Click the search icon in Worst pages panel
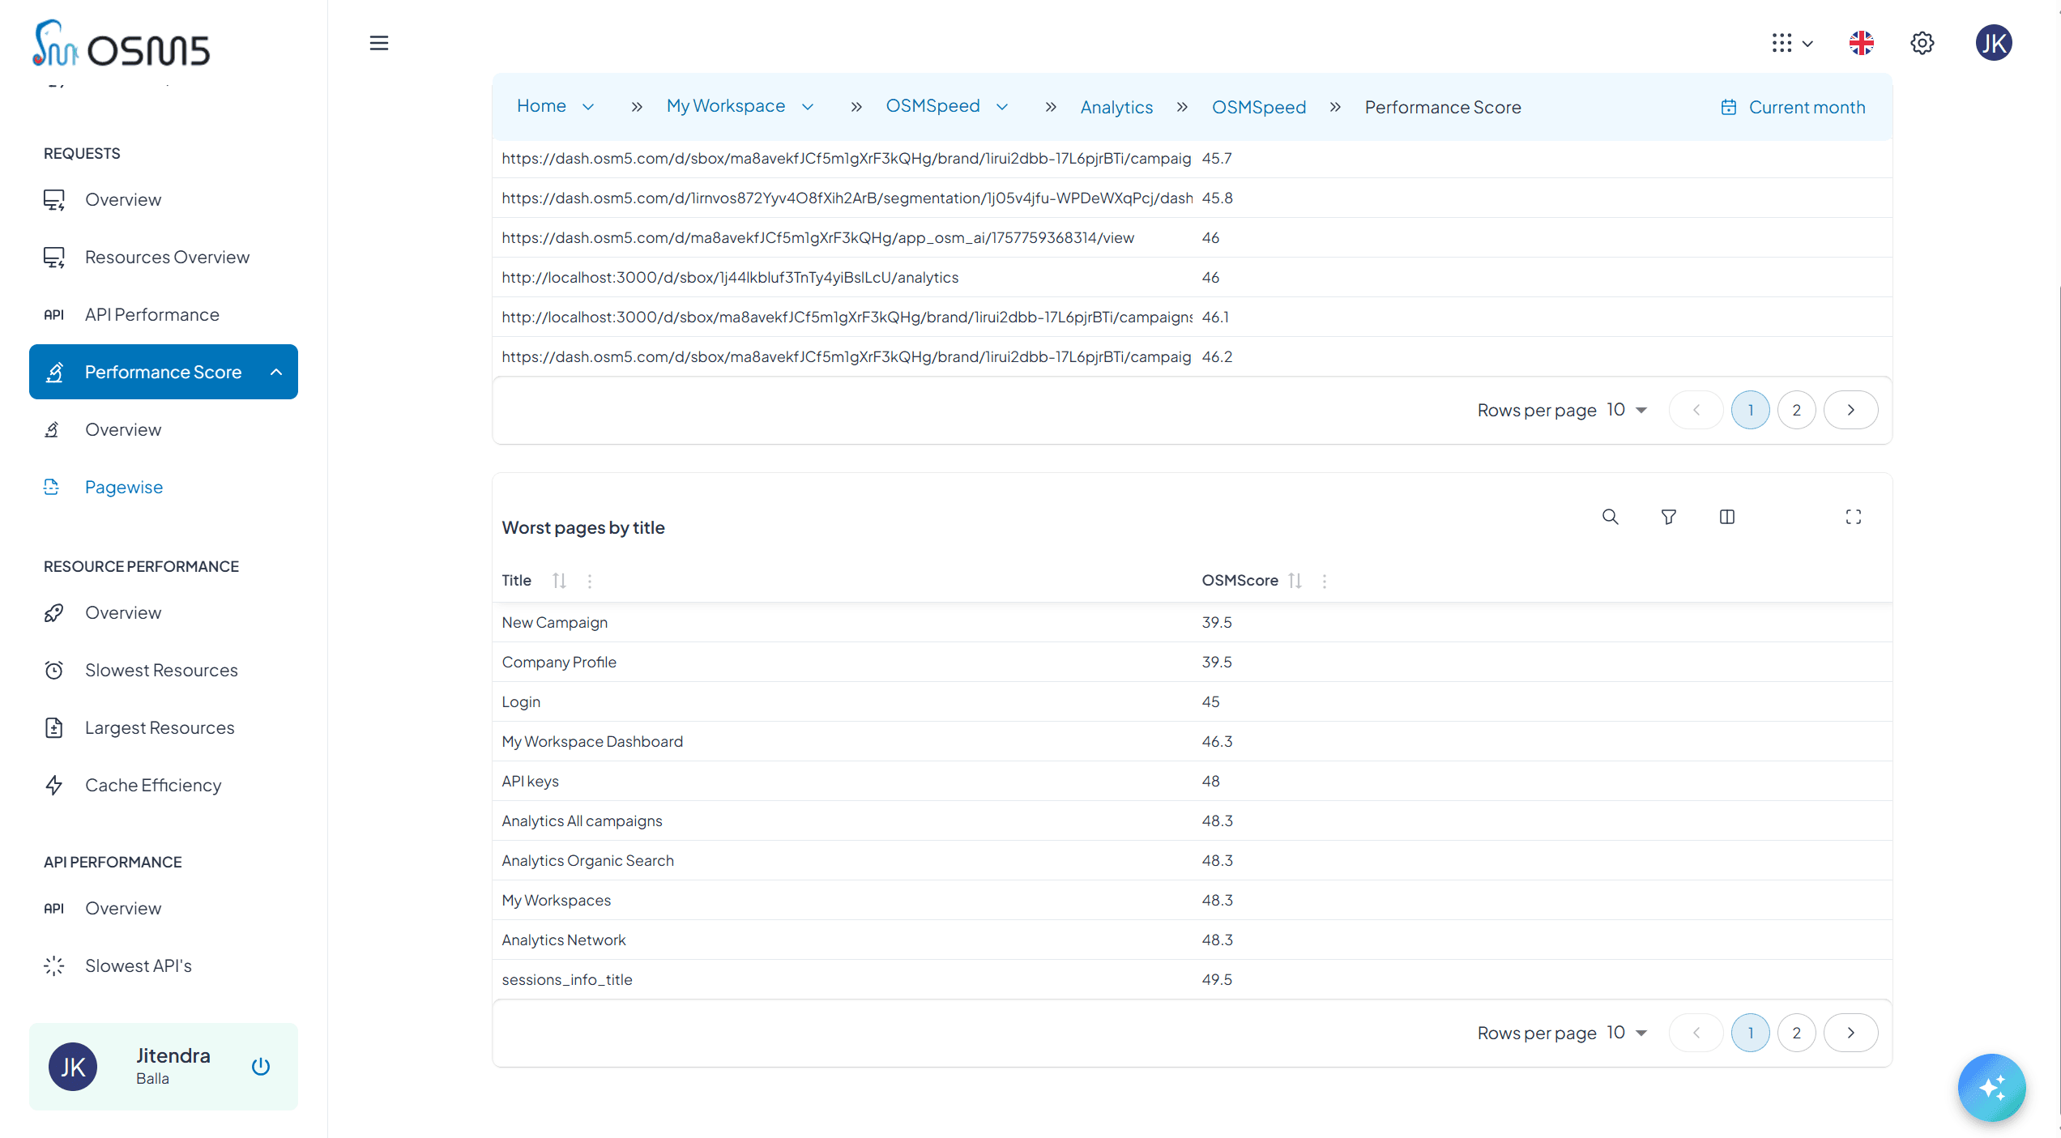This screenshot has width=2061, height=1138. click(1611, 516)
